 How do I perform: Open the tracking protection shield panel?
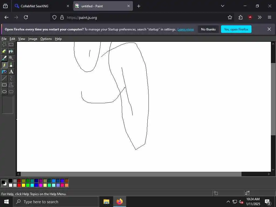click(54, 17)
